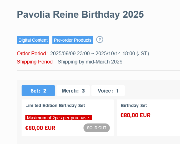Image resolution: width=180 pixels, height=144 pixels.
Task: Select the Birthday Set product card
Action: pyautogui.click(x=149, y=118)
